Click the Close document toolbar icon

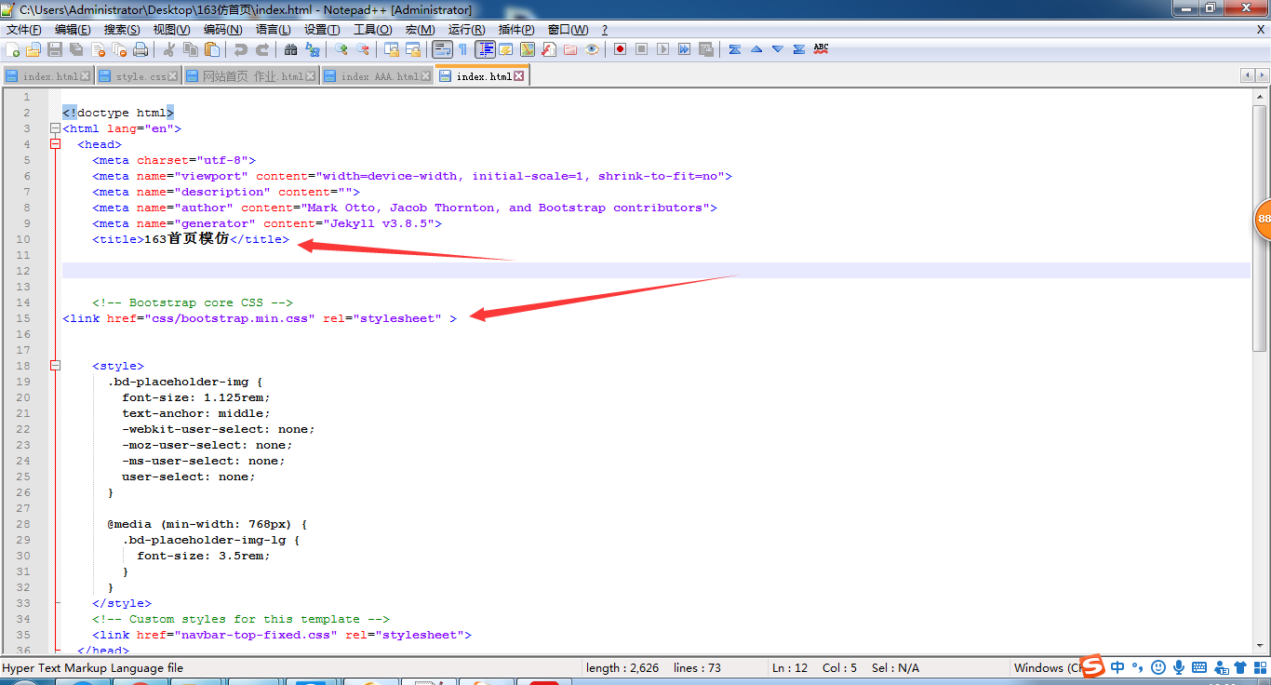pos(98,49)
